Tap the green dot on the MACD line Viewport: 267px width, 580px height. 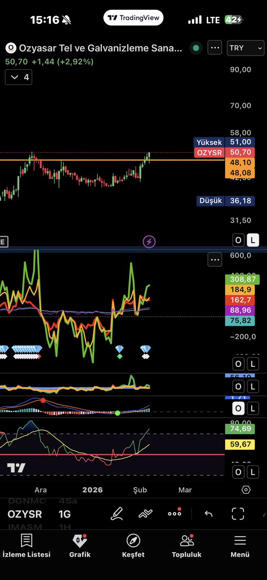[x=117, y=413]
